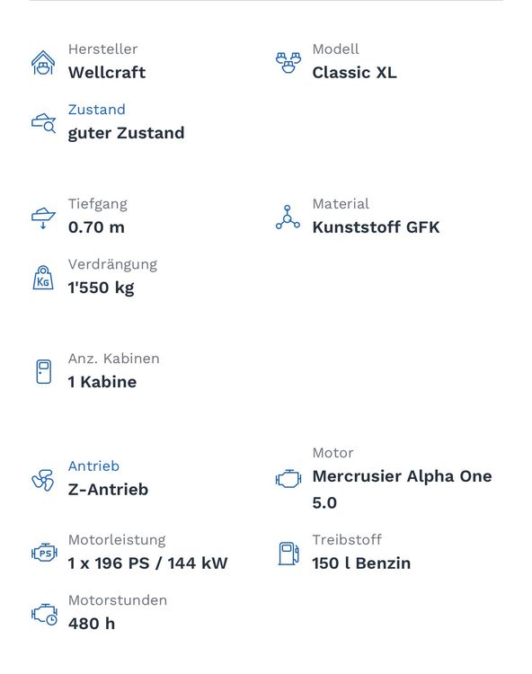Image resolution: width=532 pixels, height=674 pixels.
Task: Select the 480 h engine hours value
Action: pos(92,624)
